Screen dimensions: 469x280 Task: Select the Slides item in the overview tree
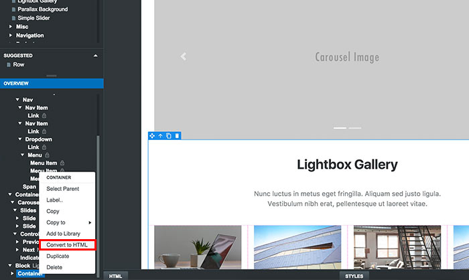tap(28, 210)
